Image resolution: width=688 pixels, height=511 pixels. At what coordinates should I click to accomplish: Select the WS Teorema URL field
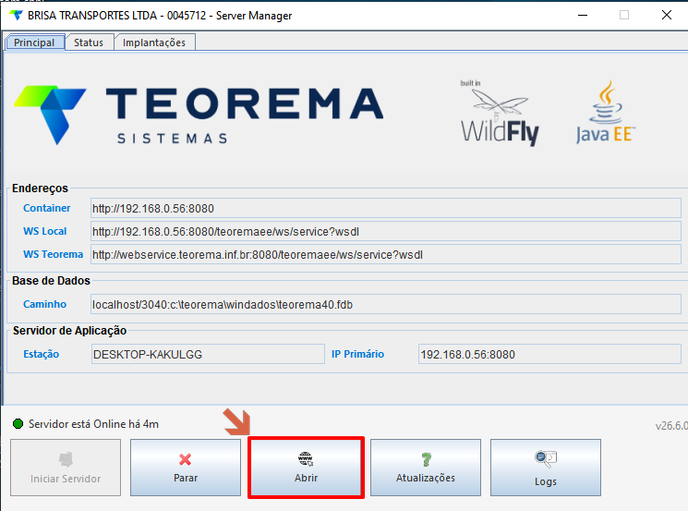click(386, 255)
